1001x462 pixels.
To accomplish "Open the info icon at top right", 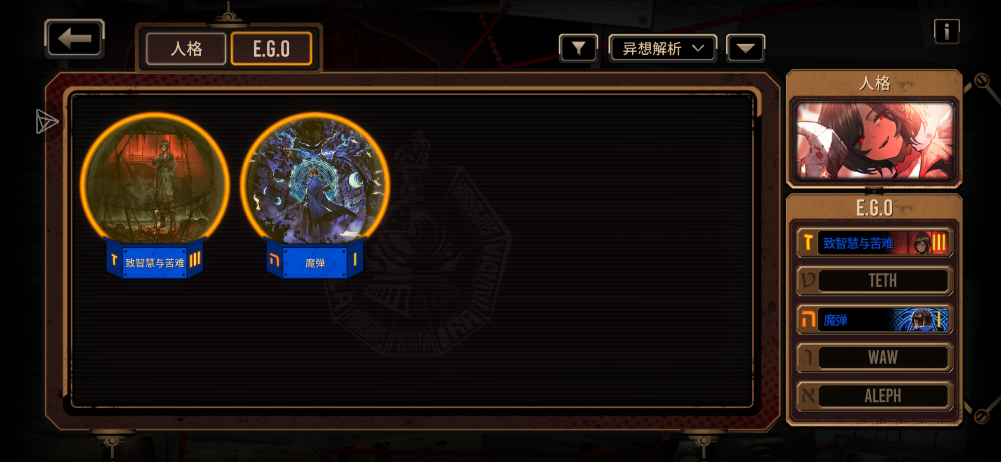I will [x=946, y=31].
